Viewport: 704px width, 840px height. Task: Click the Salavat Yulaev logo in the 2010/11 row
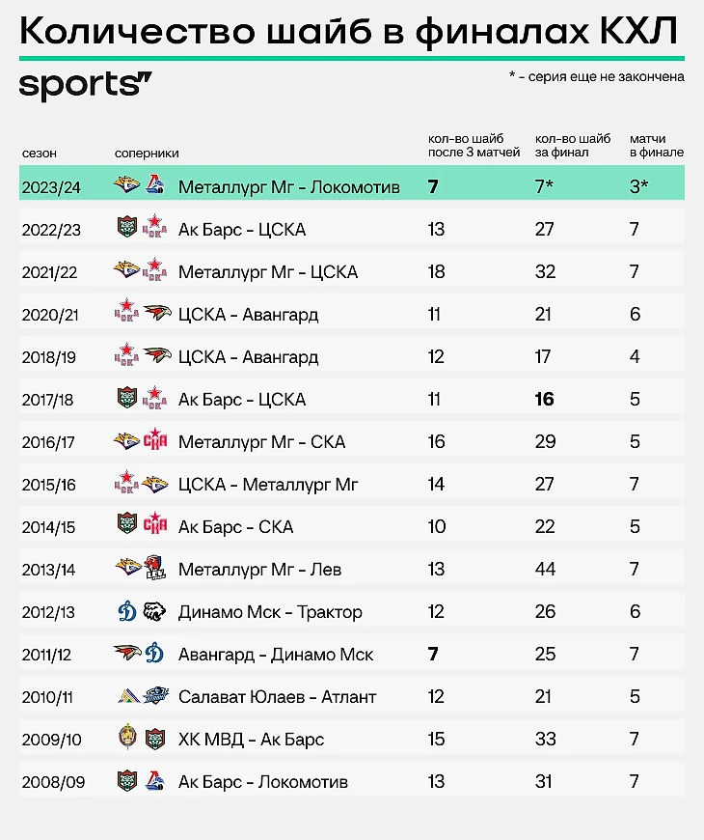click(127, 696)
